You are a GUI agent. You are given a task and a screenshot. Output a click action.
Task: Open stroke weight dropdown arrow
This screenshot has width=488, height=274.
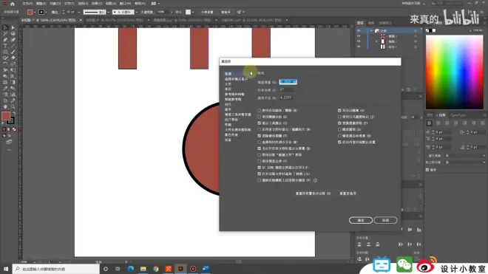(78, 12)
